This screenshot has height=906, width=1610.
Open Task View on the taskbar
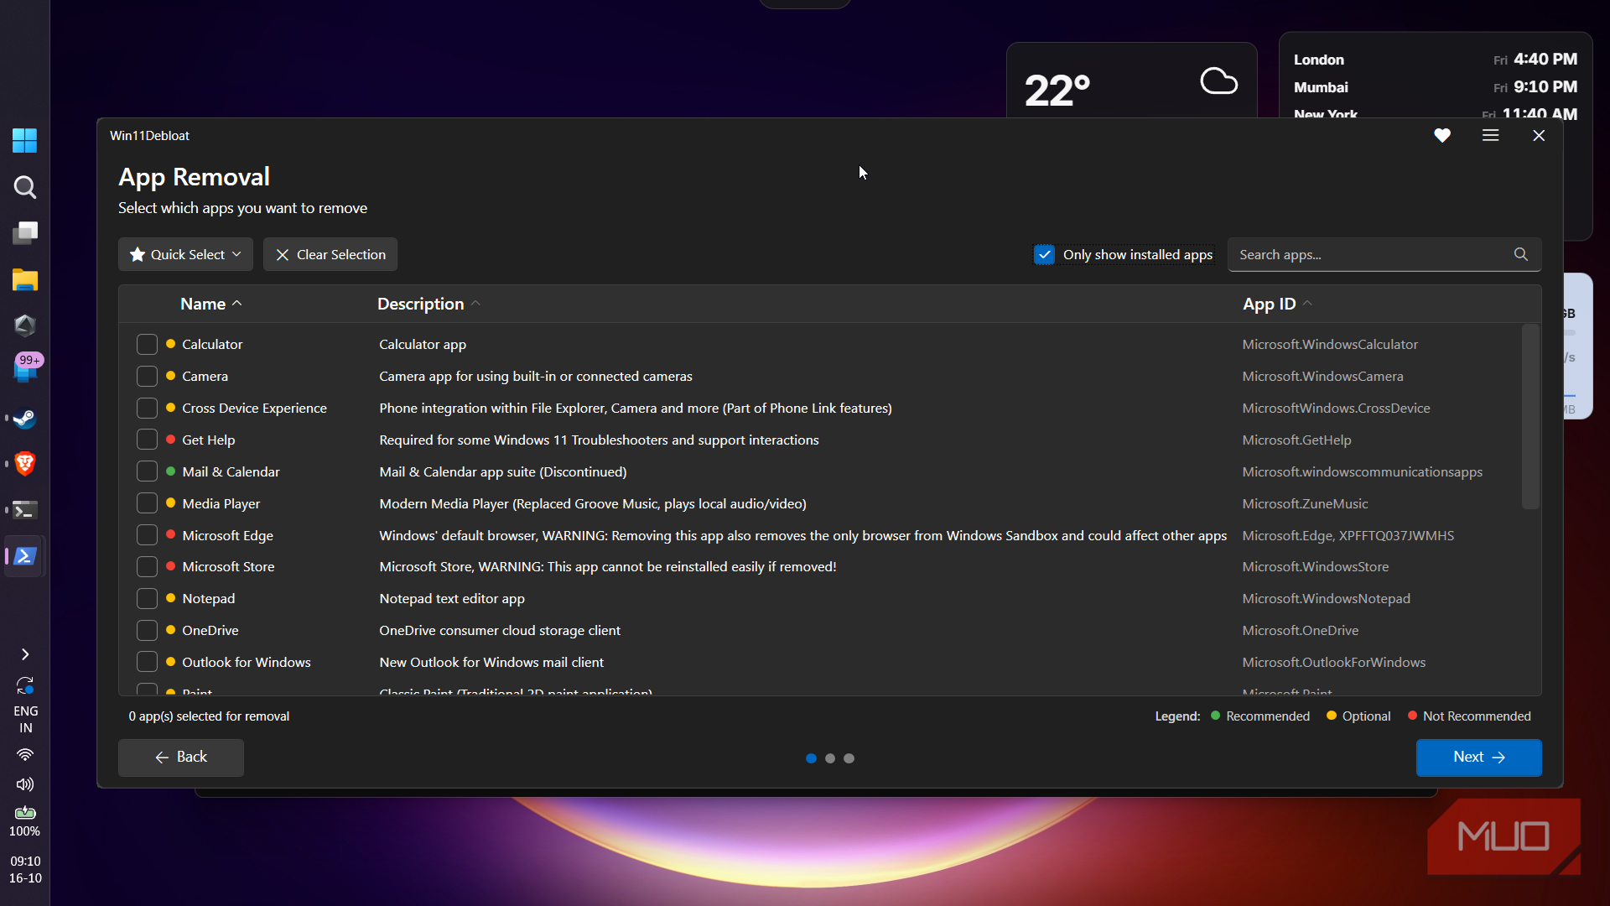(24, 233)
